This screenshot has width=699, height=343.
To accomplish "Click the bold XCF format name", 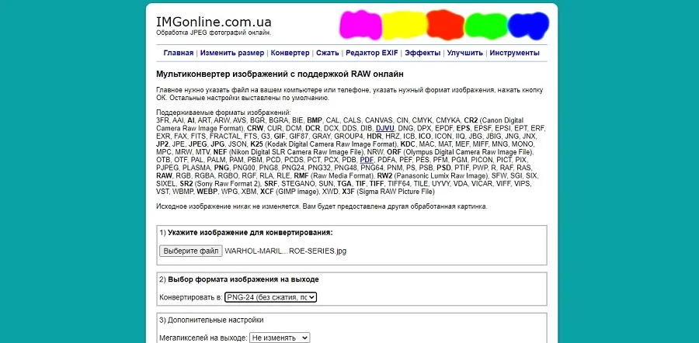I will [267, 192].
